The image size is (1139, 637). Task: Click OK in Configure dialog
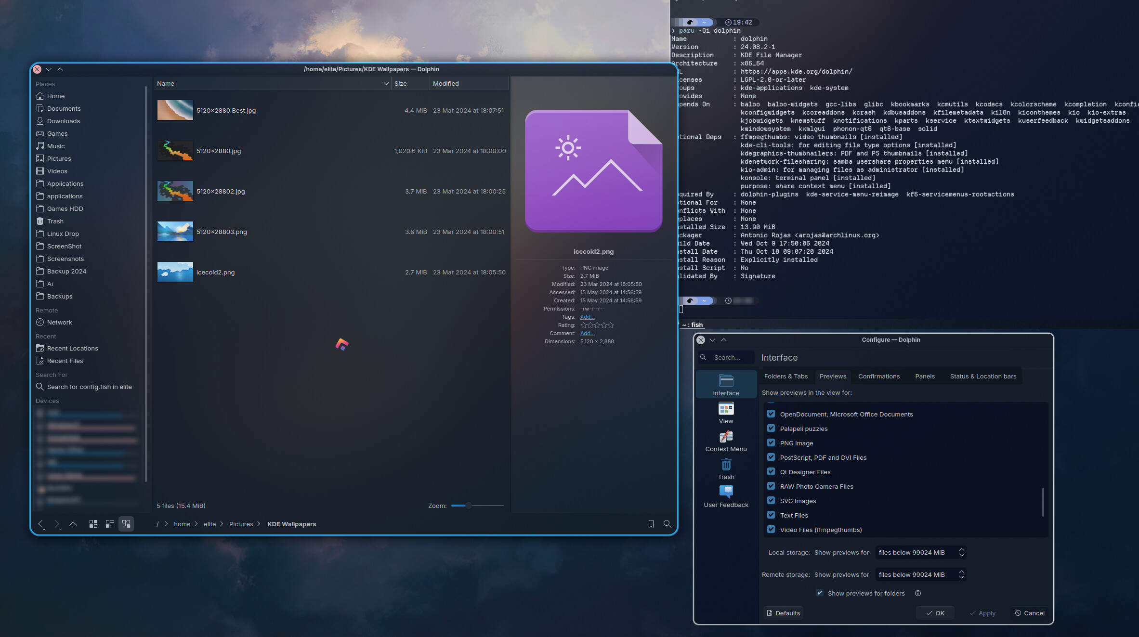coord(935,613)
